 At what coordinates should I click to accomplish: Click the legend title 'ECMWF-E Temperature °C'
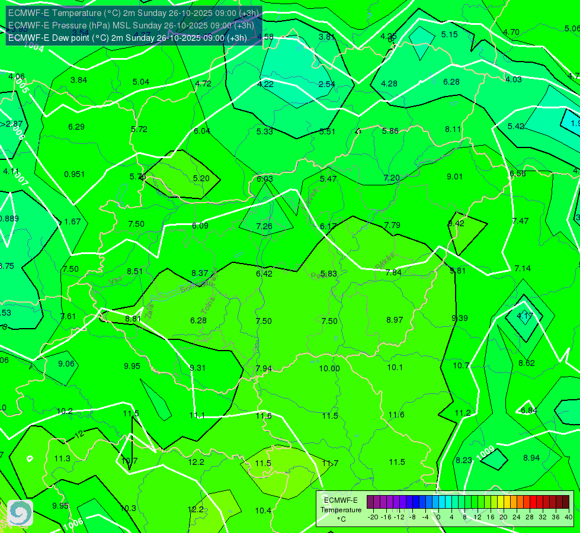point(341,510)
